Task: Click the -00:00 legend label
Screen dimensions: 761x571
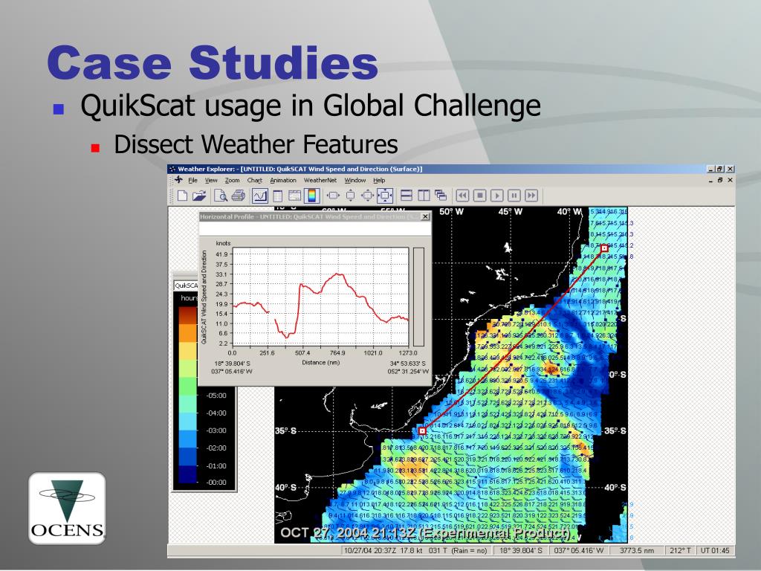Action: pos(216,482)
